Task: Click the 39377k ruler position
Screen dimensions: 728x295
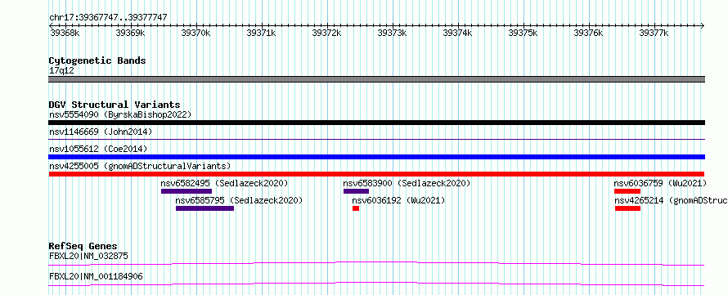Action: [654, 33]
